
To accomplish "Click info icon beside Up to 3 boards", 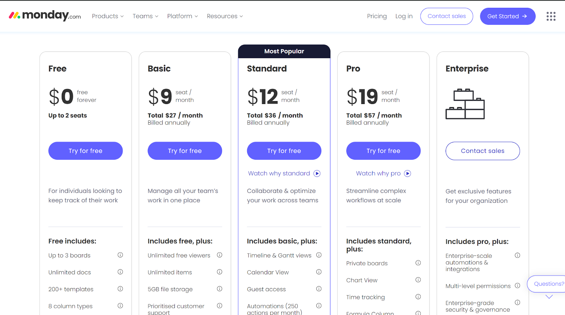I will click(120, 255).
